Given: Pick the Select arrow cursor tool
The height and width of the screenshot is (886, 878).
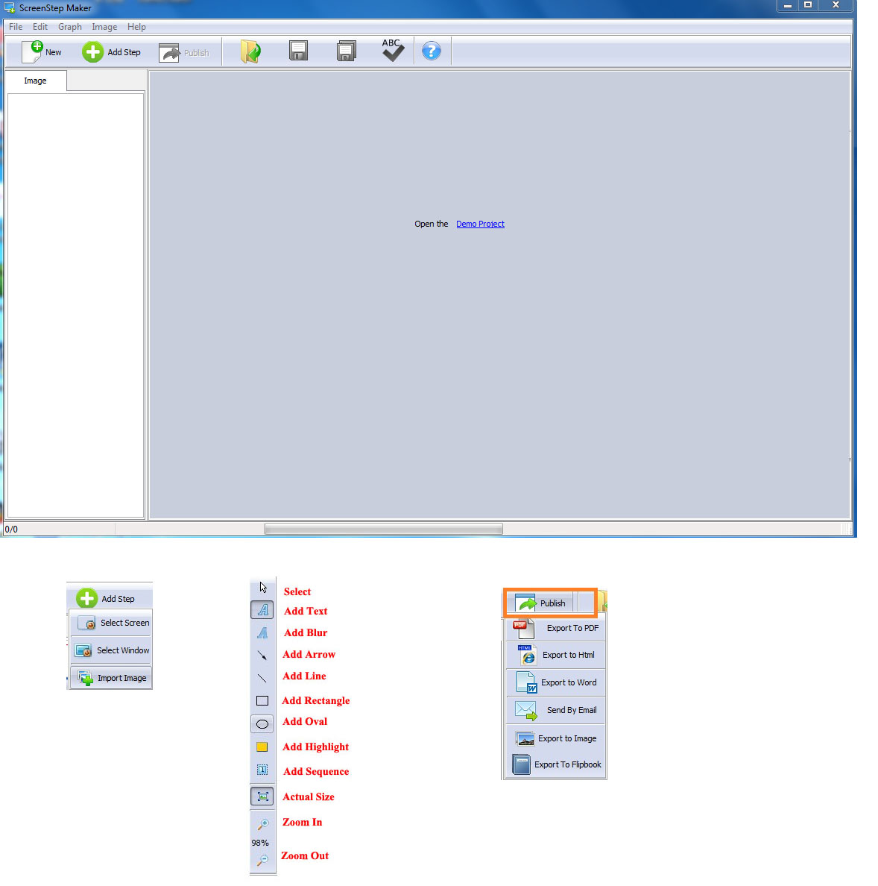Looking at the screenshot, I should coord(262,588).
